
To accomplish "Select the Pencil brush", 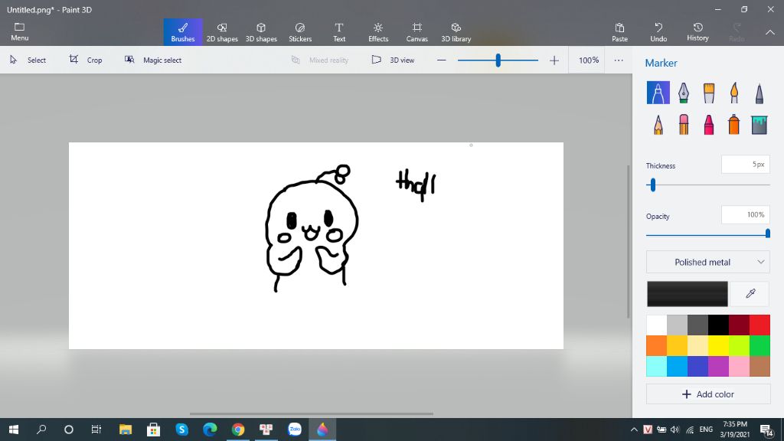I will [658, 125].
